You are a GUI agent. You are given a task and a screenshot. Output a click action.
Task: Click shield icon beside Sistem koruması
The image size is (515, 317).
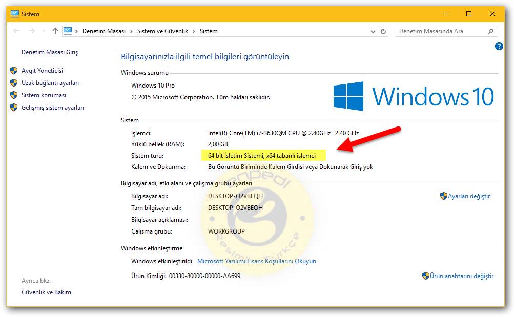[x=14, y=95]
